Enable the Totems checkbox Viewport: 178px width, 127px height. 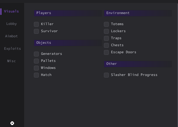click(x=106, y=24)
